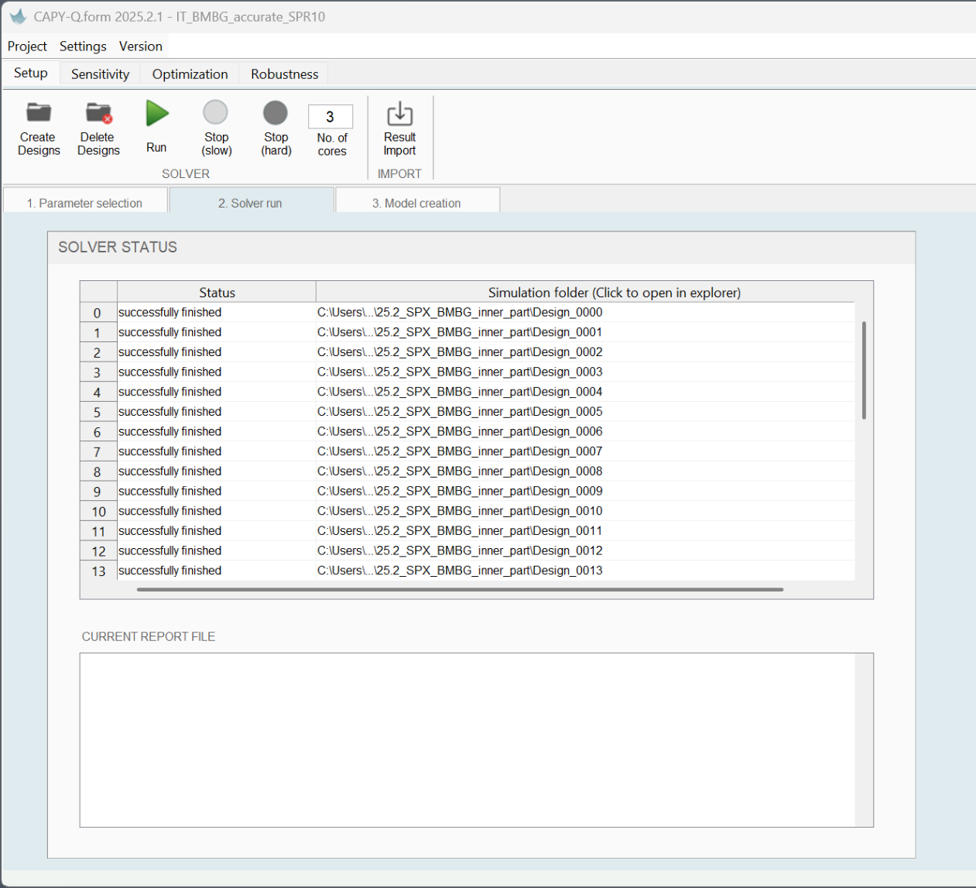Click inside the Current Report File text area
This screenshot has height=888, width=976.
pos(467,740)
